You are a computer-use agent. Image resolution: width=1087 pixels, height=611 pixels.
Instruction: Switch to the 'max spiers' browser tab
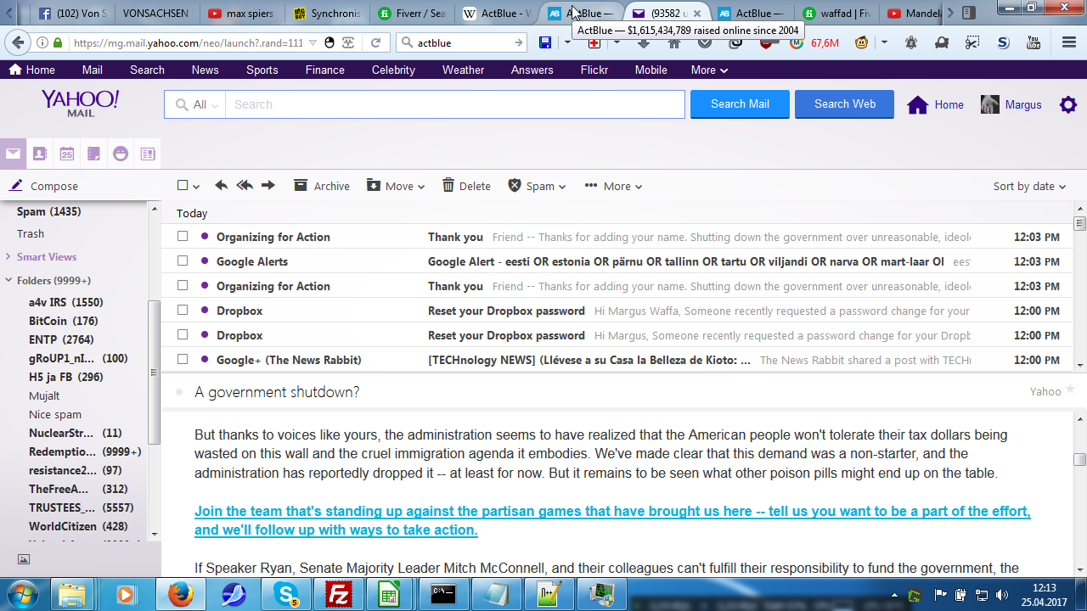pyautogui.click(x=241, y=14)
